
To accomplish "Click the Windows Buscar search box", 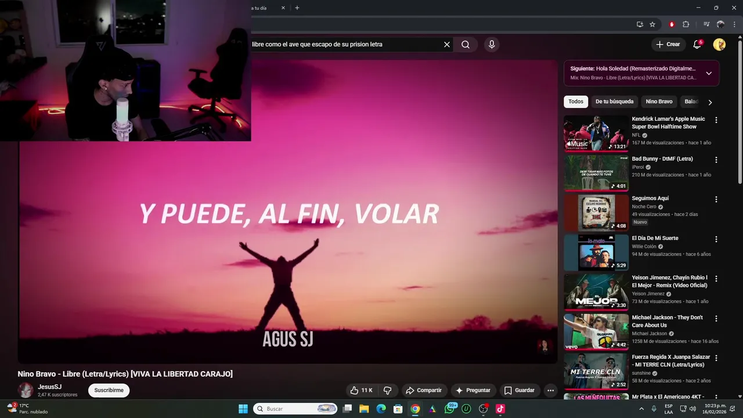I will pos(295,409).
